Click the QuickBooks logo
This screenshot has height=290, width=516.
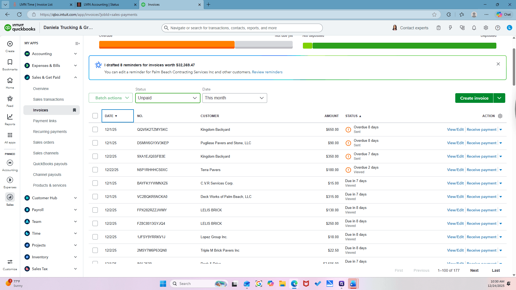click(20, 27)
